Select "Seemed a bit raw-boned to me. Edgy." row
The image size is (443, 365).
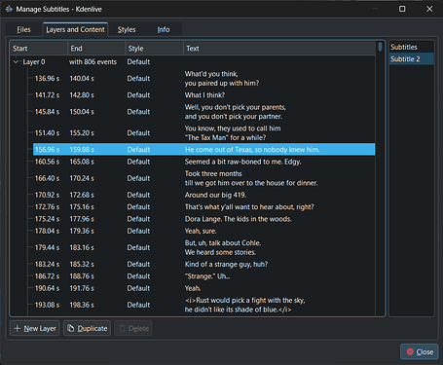204,162
